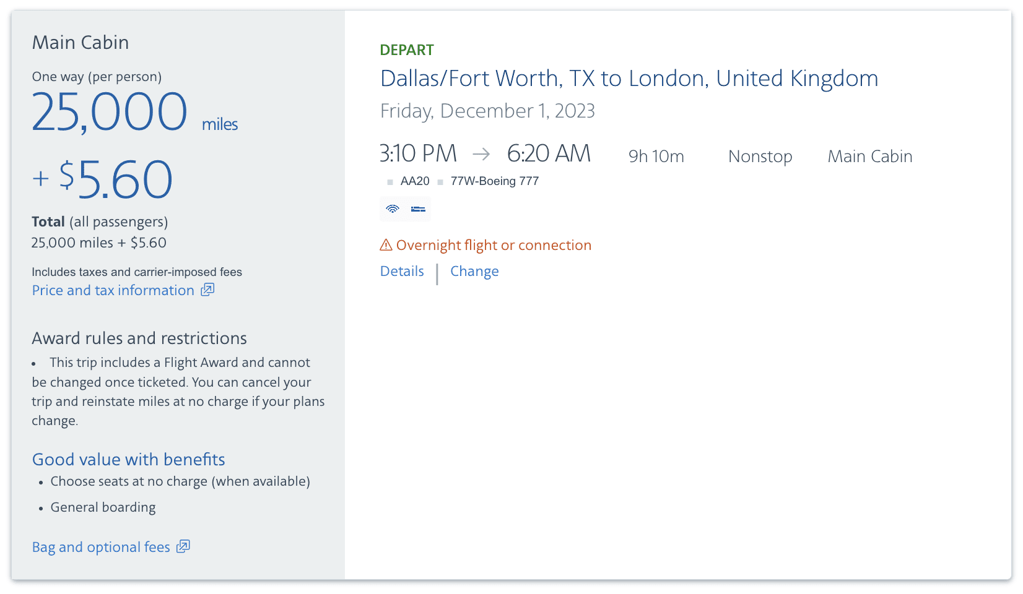Open Price and tax information

click(x=111, y=290)
